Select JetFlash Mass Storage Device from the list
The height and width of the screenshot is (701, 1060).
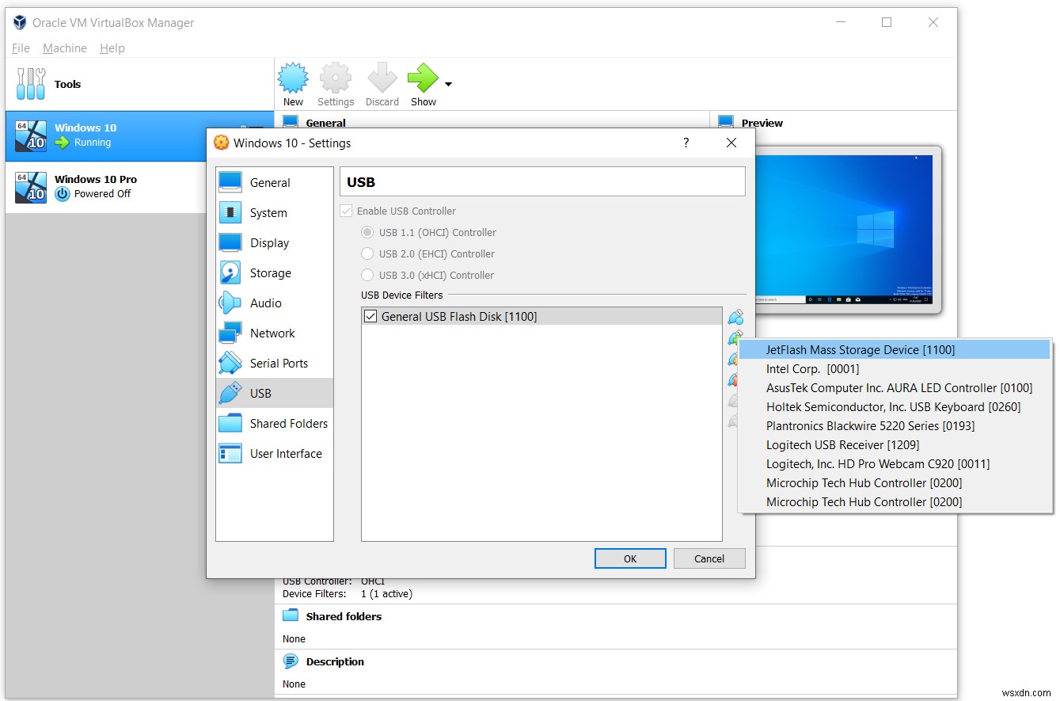point(861,349)
